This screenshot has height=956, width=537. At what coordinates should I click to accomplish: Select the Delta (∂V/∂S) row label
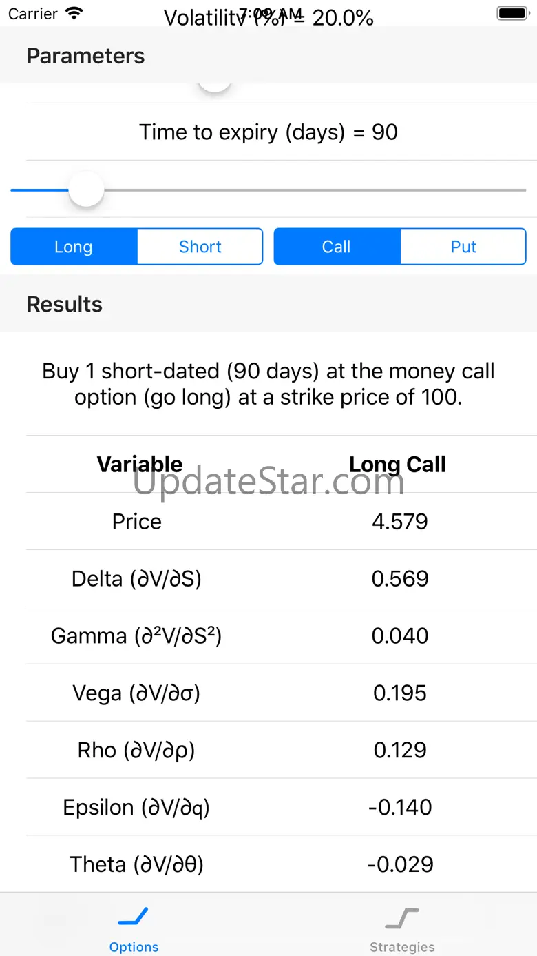click(136, 578)
